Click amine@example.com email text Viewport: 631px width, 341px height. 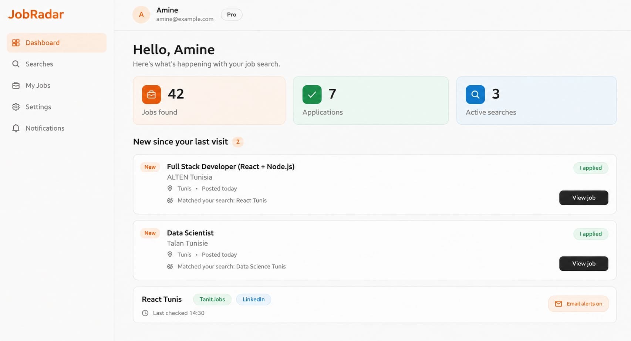pos(185,19)
